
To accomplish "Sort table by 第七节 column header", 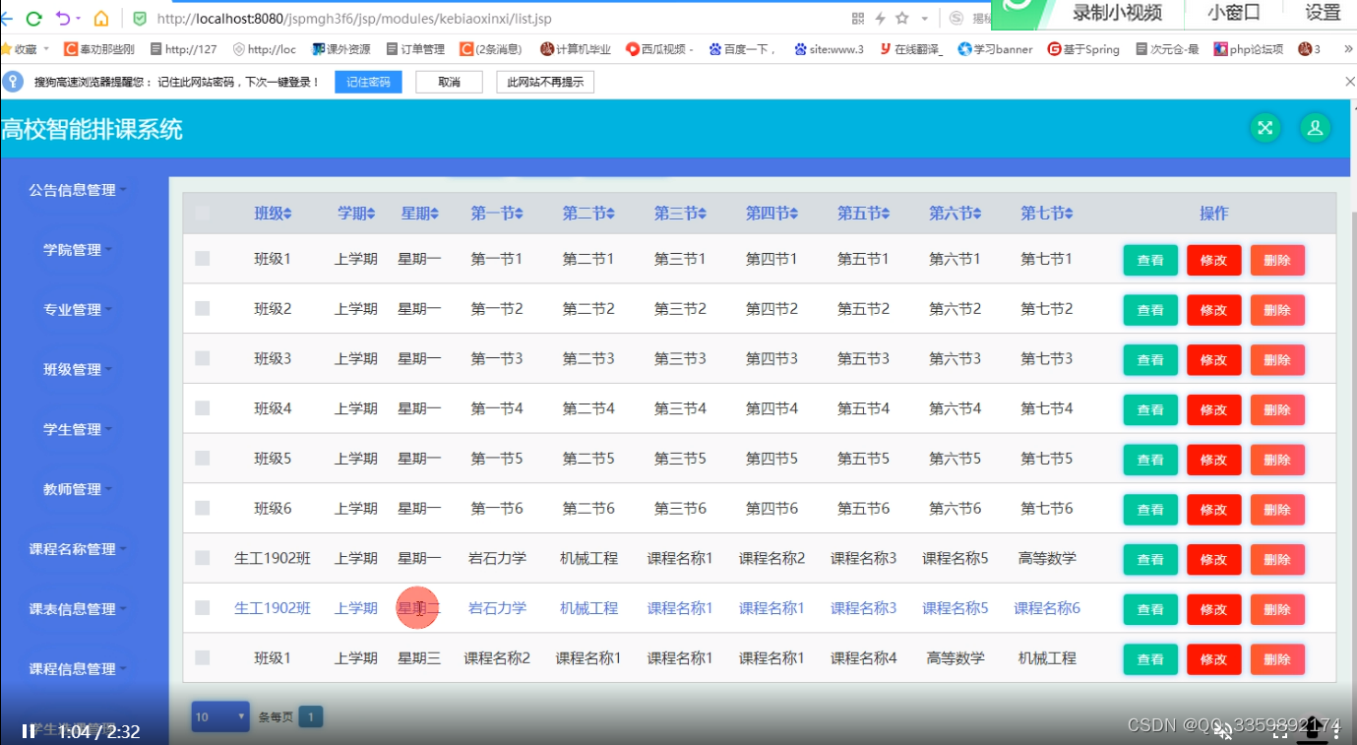I will tap(1047, 214).
